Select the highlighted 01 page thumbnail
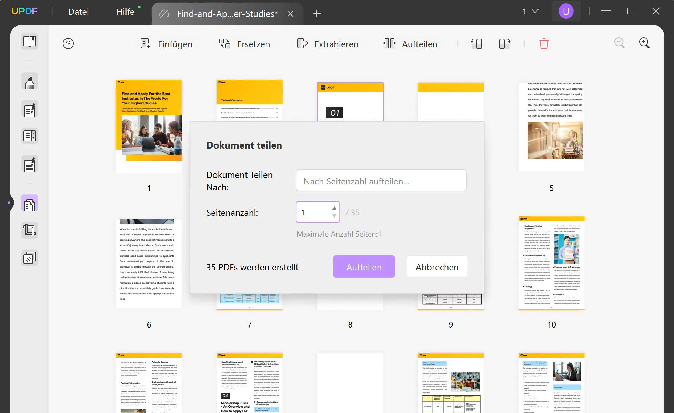674x413 pixels. (350, 102)
